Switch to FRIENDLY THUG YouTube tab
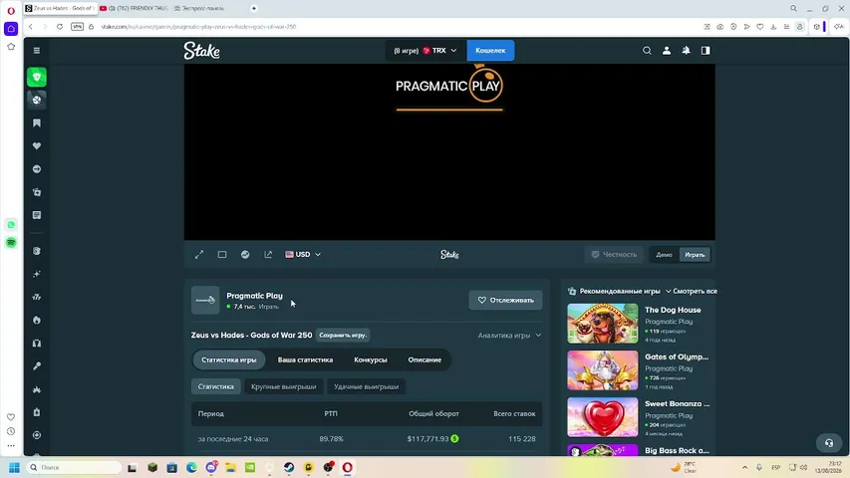 click(x=134, y=8)
